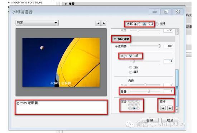Rotate watermark with left rotate icon
Image resolution: width=197 pixels, height=133 pixels.
tap(163, 108)
